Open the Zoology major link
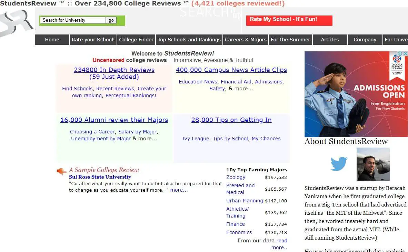 [x=236, y=177]
